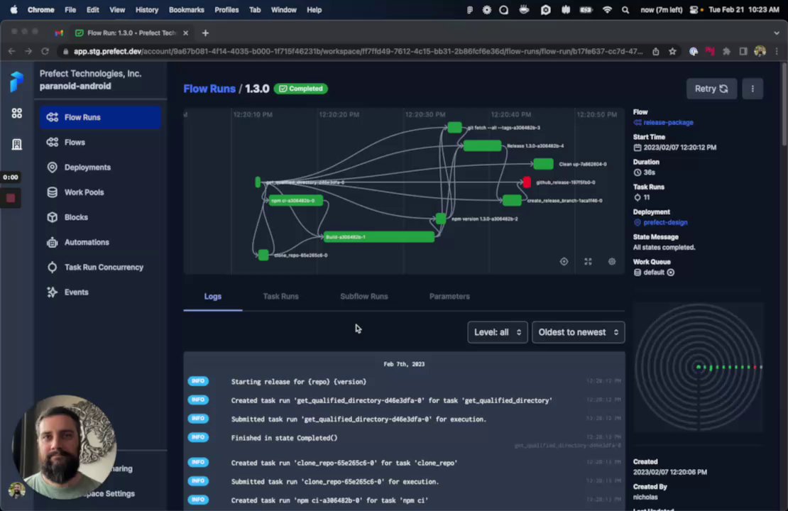The height and width of the screenshot is (511, 788).
Task: Open the Chrome profile avatar
Action: pos(760,51)
